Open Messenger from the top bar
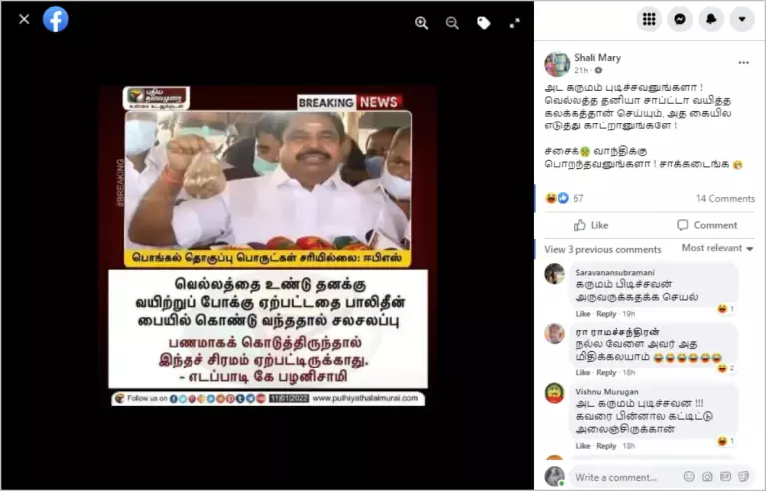 tap(680, 20)
